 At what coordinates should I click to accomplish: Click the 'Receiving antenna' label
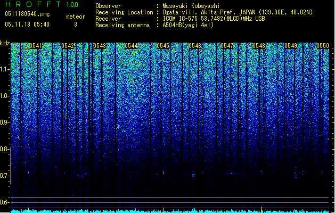(122, 25)
